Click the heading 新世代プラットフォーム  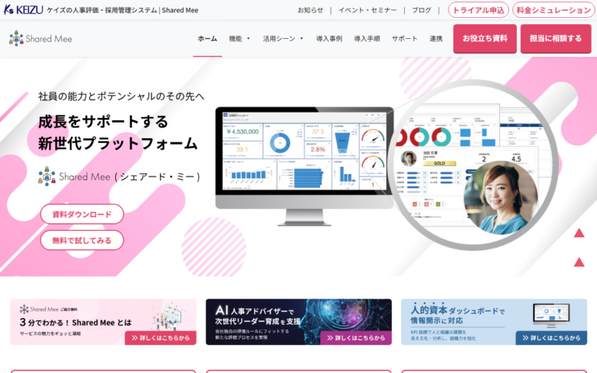pos(118,144)
